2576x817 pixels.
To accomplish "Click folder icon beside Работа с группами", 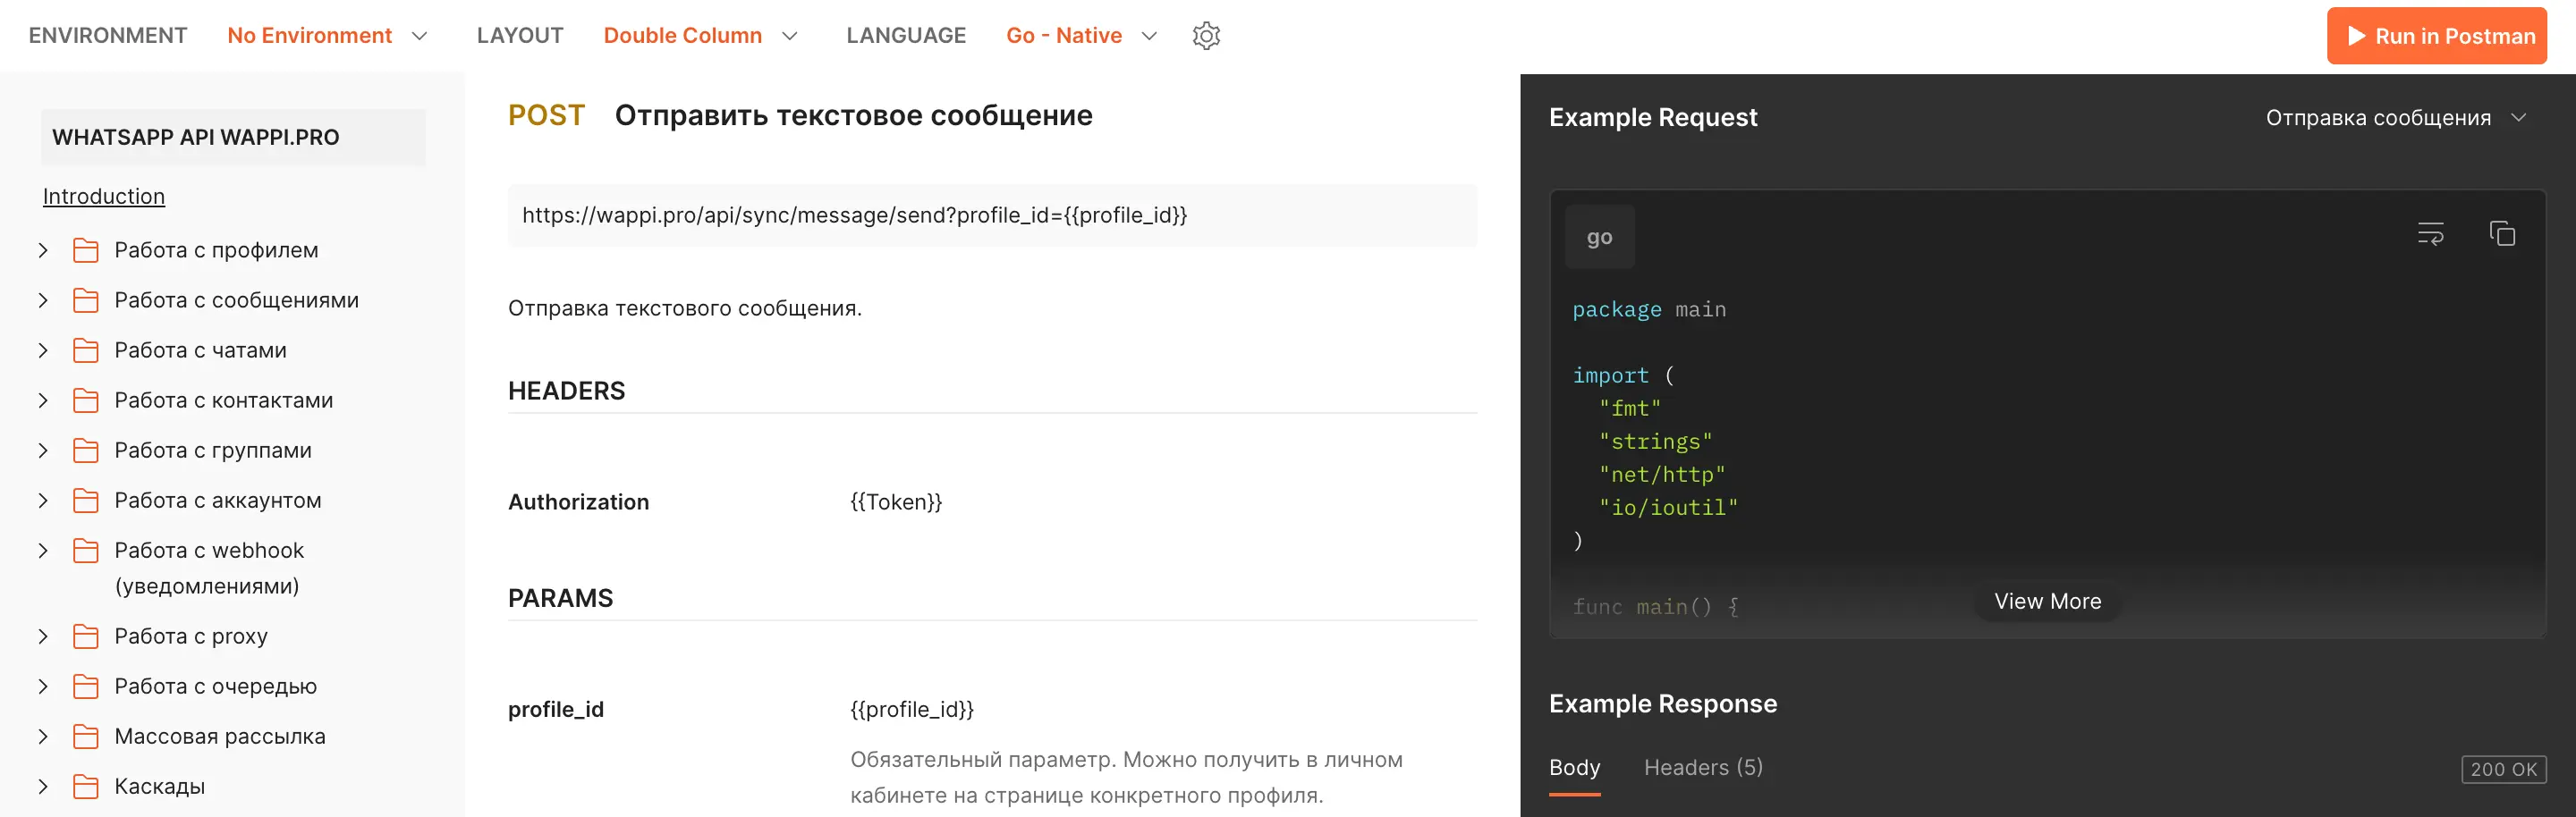I will [86, 450].
